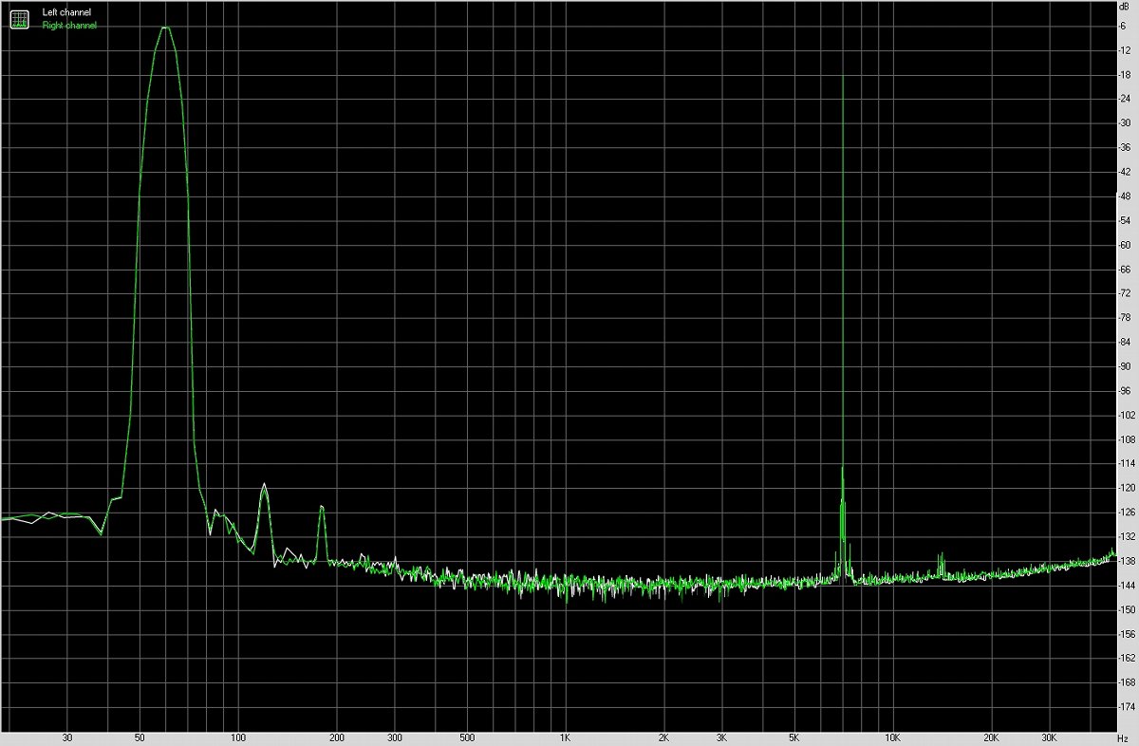Click the dB unit label on the right axis
Screen dimensions: 1139x746
click(1125, 8)
